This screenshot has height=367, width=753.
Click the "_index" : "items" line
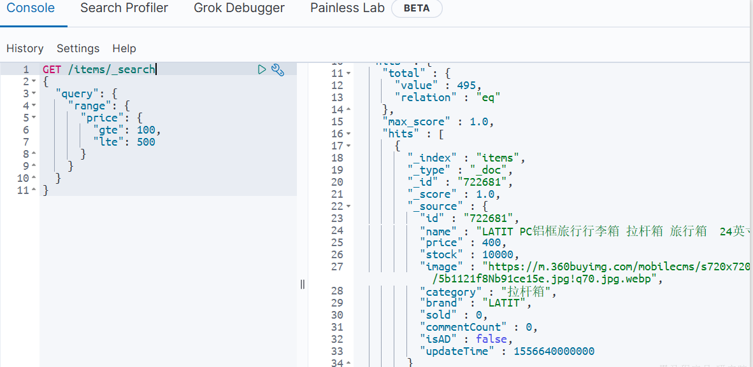[x=467, y=158]
